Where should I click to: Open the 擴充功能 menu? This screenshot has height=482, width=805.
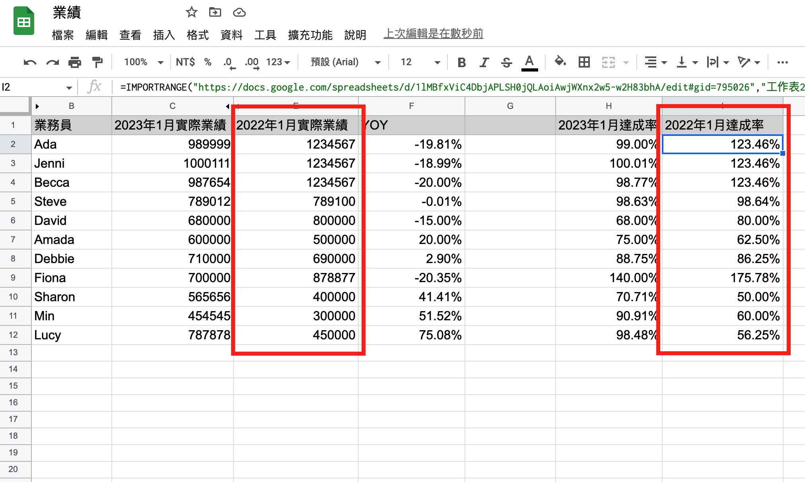(310, 35)
